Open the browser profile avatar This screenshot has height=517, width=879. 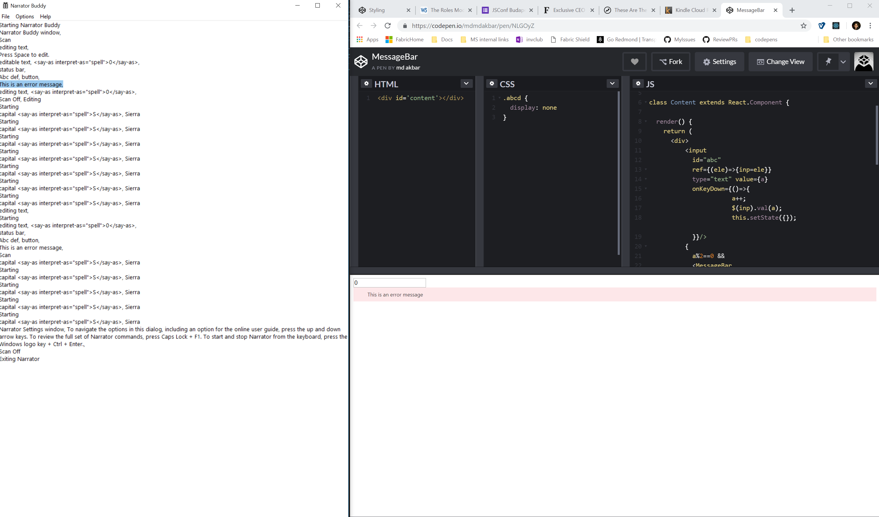[857, 26]
